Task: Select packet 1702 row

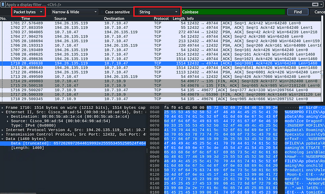Action: click(x=161, y=28)
